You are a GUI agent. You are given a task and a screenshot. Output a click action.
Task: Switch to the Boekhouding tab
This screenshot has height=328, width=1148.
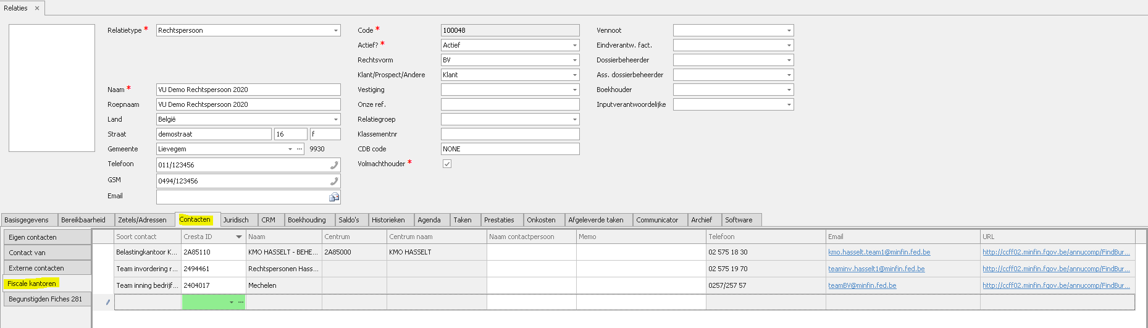(306, 220)
